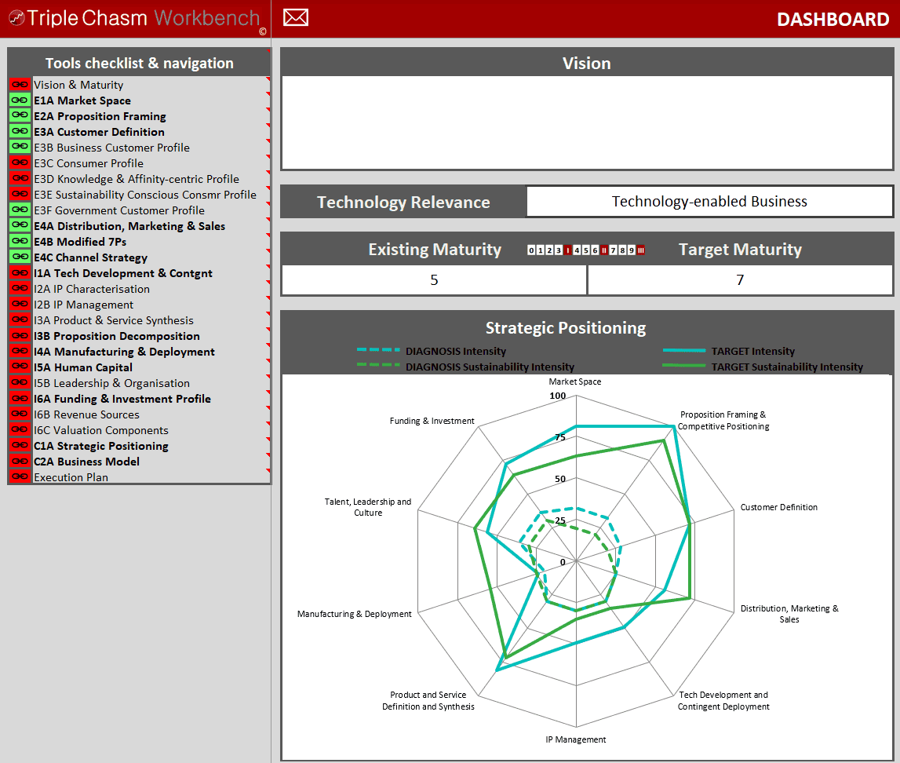900x763 pixels.
Task: Click the link icon beside Vision & Maturity
Action: [20, 85]
